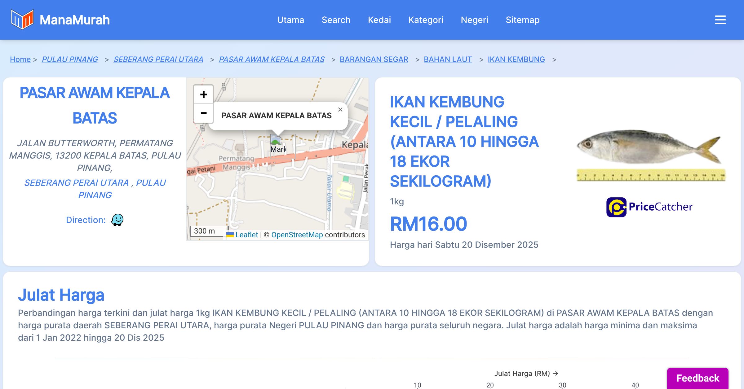Zoom out on the map
The width and height of the screenshot is (744, 389).
203,113
